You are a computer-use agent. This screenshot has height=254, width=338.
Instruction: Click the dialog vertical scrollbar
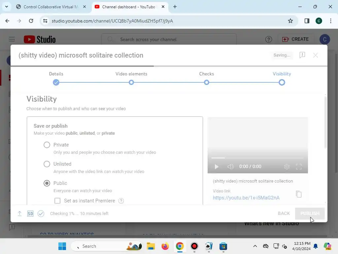[325, 122]
